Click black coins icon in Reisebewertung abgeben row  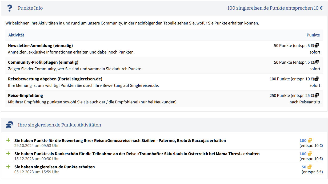tap(317, 79)
